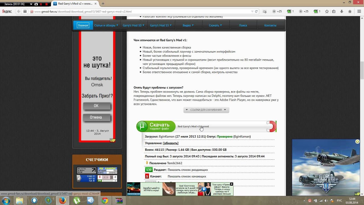Click screenshot camera icon in recorder bar
This screenshot has width=364, height=205.
pos(36,4)
